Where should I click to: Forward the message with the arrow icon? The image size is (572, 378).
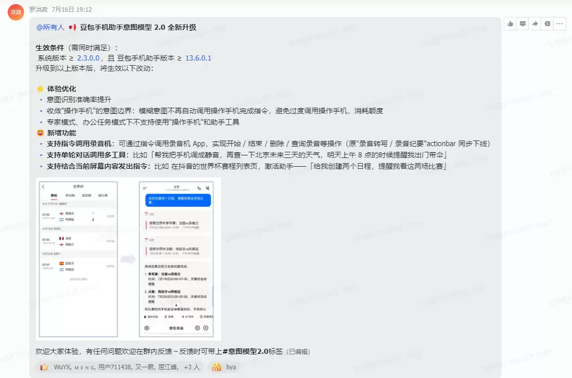(535, 24)
